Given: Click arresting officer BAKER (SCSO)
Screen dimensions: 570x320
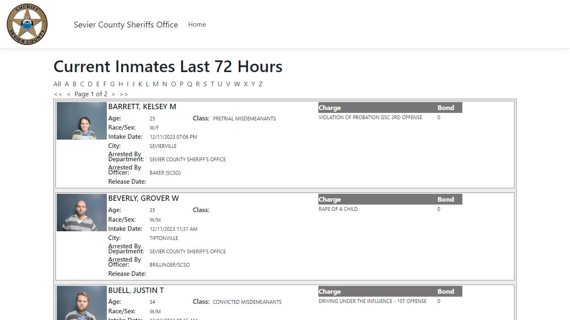Looking at the screenshot, I should point(165,173).
